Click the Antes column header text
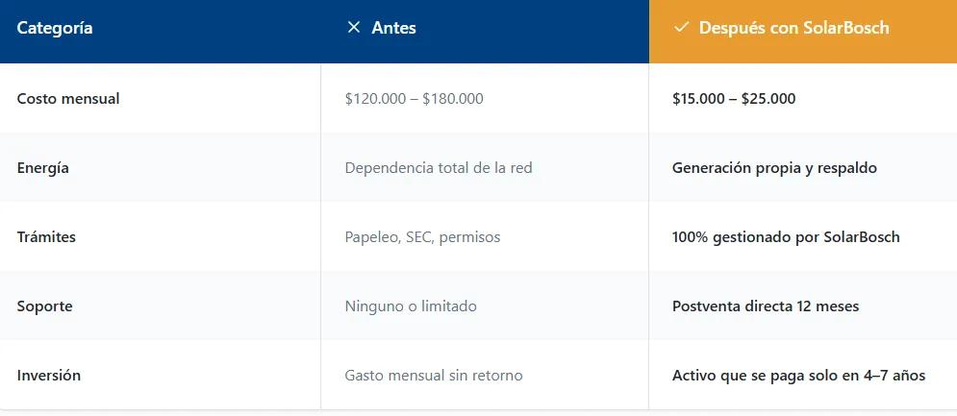The height and width of the screenshot is (416, 957). coord(393,28)
